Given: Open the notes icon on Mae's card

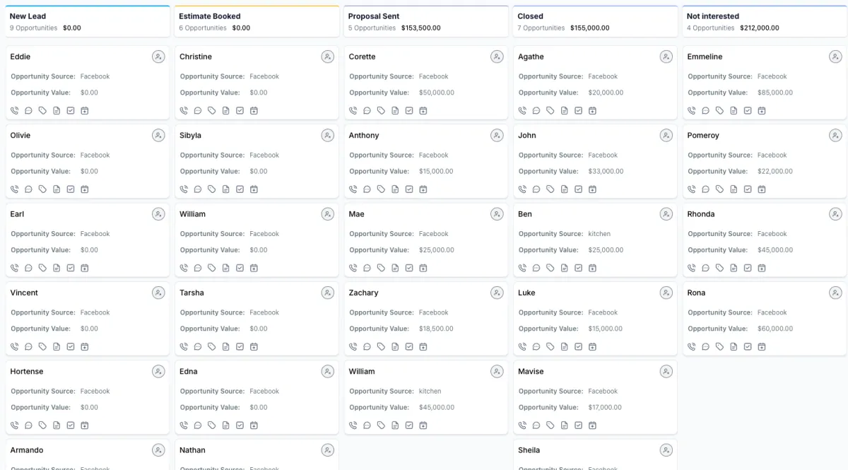Looking at the screenshot, I should point(395,268).
